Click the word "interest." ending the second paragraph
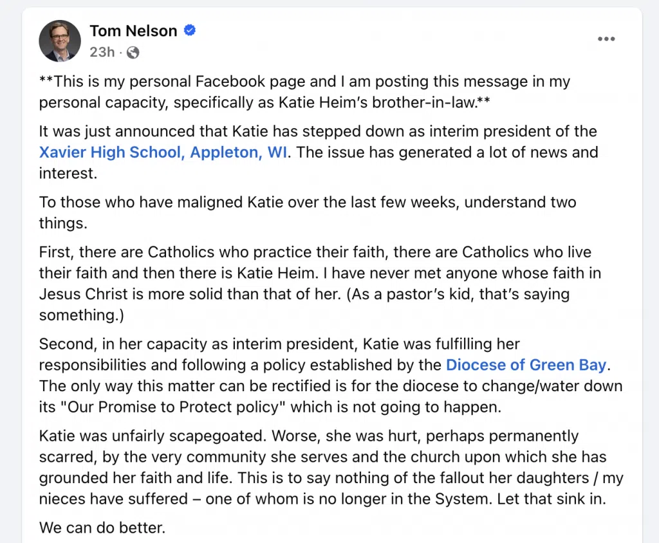 (68, 173)
